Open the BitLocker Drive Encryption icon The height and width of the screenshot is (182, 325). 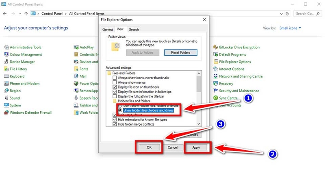216,47
